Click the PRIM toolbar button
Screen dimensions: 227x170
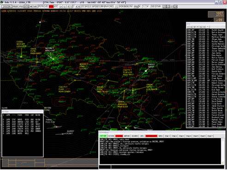pyautogui.click(x=15, y=6)
